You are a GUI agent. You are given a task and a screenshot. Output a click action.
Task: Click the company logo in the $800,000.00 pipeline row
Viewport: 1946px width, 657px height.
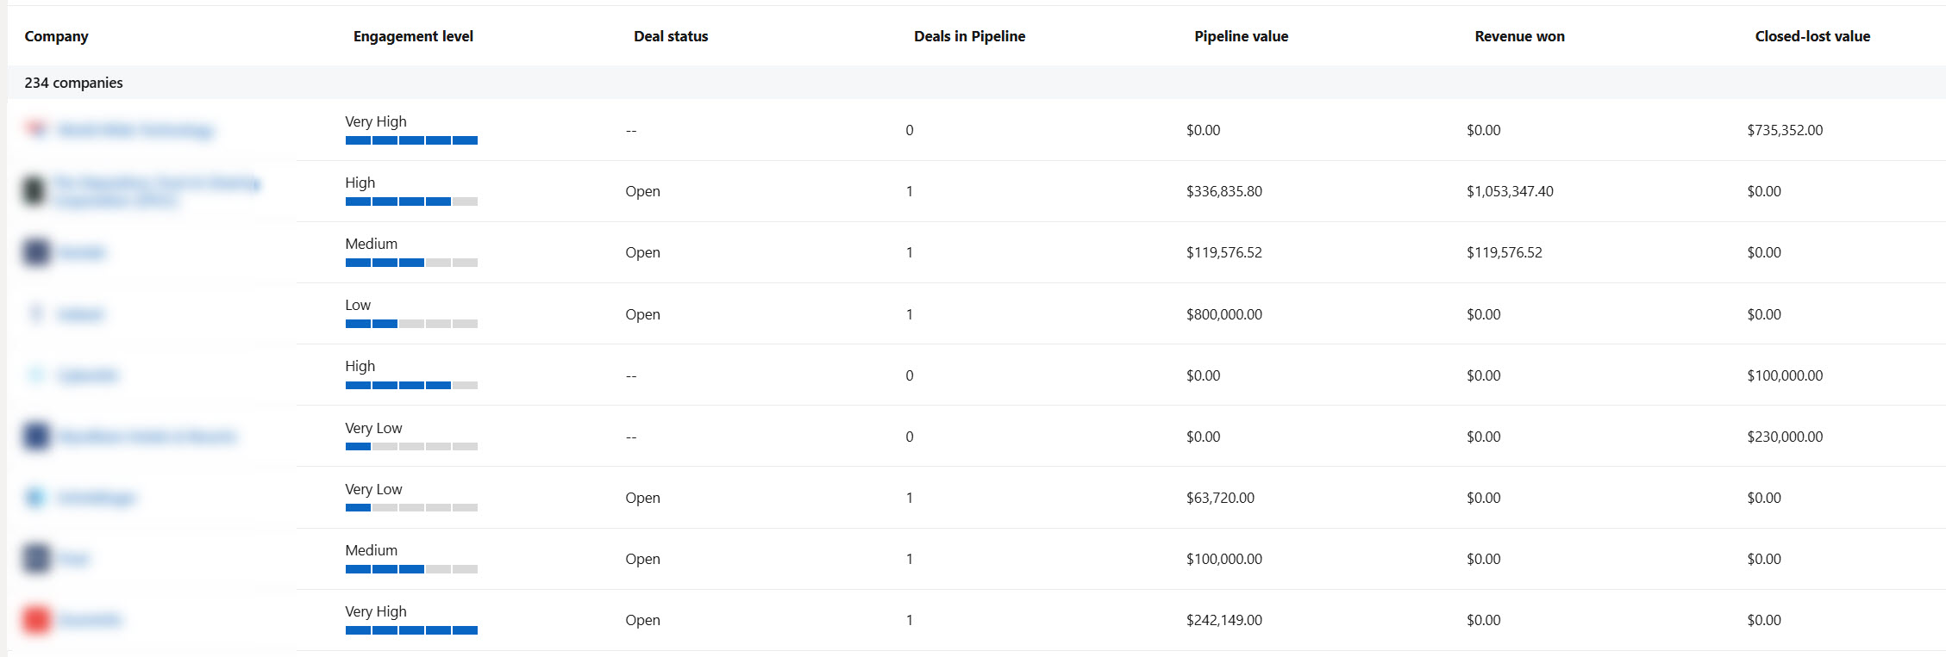[36, 313]
